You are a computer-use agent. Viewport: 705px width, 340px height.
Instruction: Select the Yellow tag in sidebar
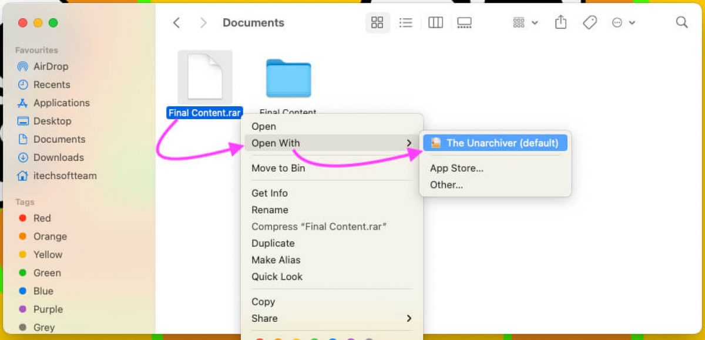click(x=40, y=254)
